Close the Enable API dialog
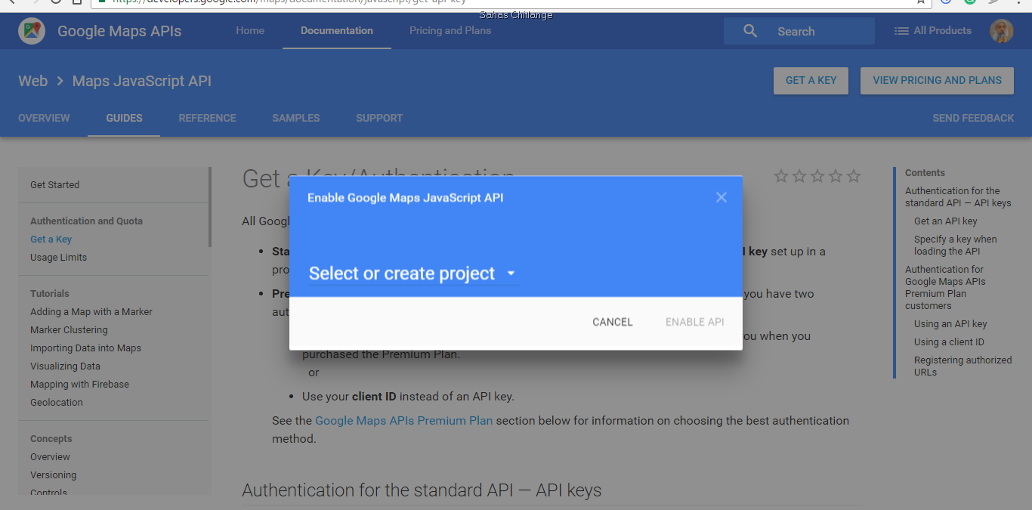Image resolution: width=1032 pixels, height=510 pixels. coord(721,197)
